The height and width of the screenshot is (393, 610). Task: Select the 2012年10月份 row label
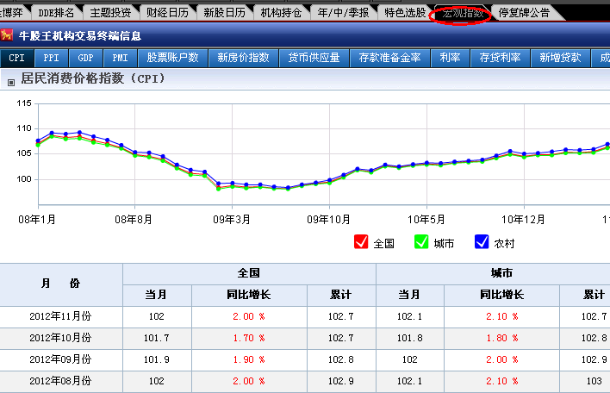(60, 338)
